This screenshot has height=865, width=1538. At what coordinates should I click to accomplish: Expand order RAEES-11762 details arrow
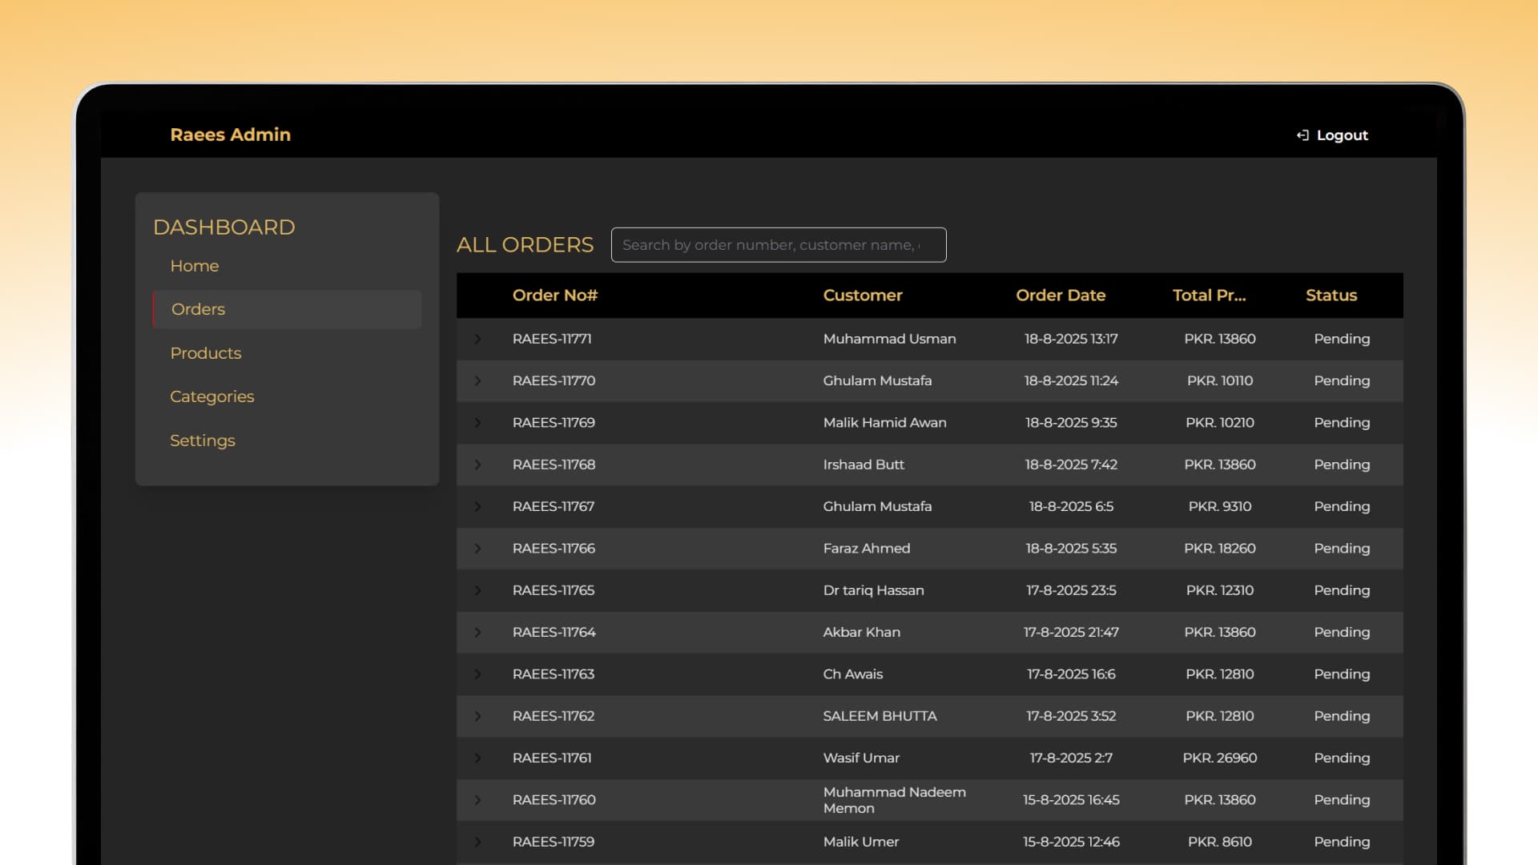tap(477, 716)
